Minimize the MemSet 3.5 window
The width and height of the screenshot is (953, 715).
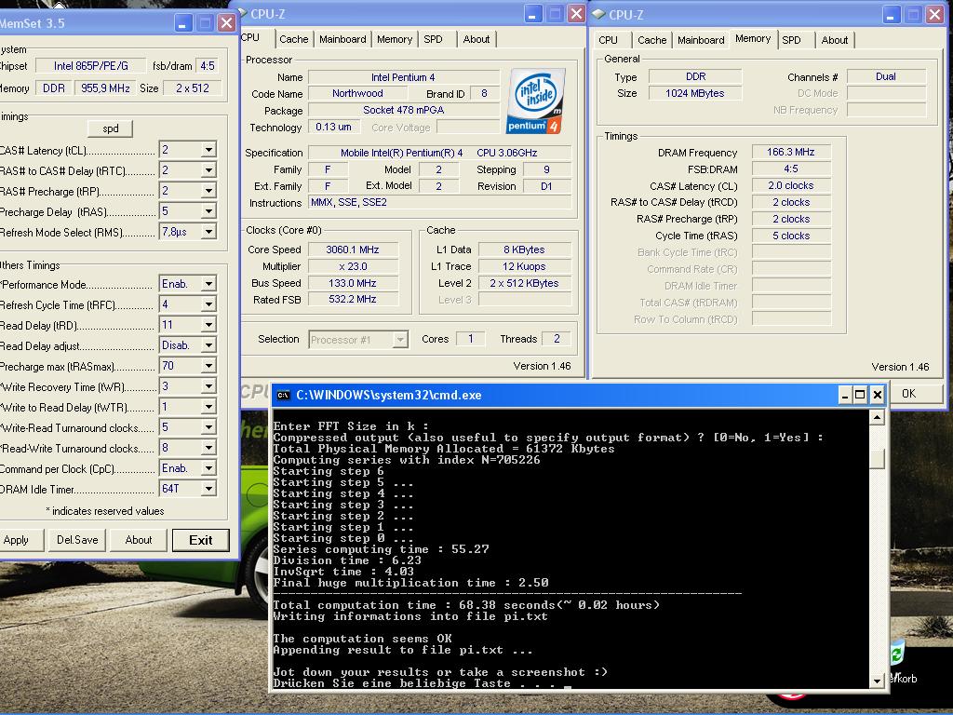click(x=183, y=23)
